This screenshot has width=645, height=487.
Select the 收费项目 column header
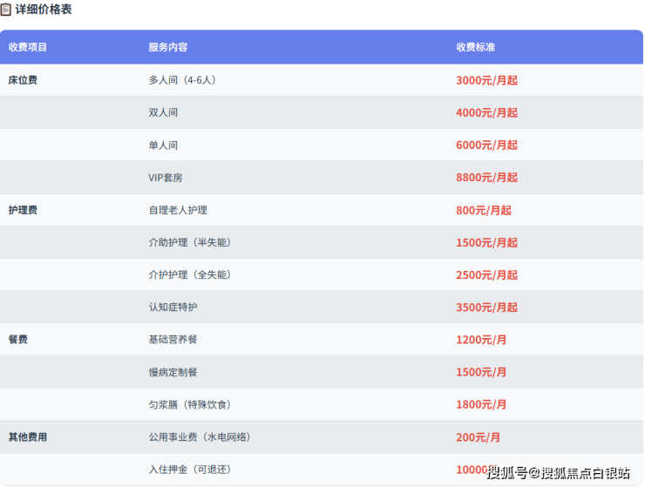[28, 47]
